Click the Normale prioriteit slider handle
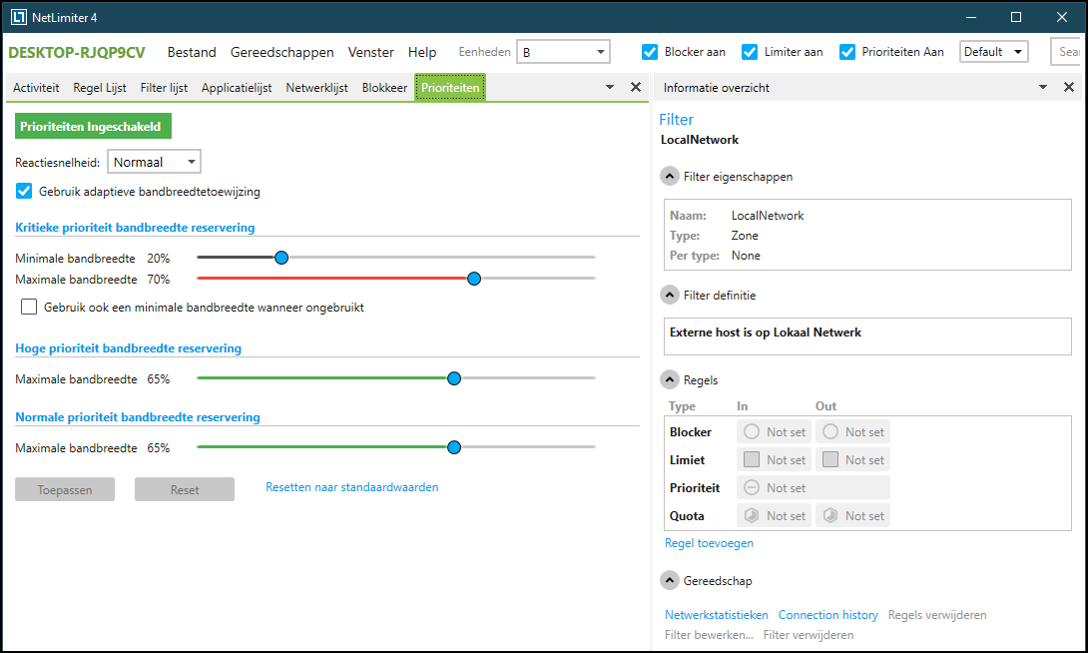The image size is (1088, 653). (454, 447)
